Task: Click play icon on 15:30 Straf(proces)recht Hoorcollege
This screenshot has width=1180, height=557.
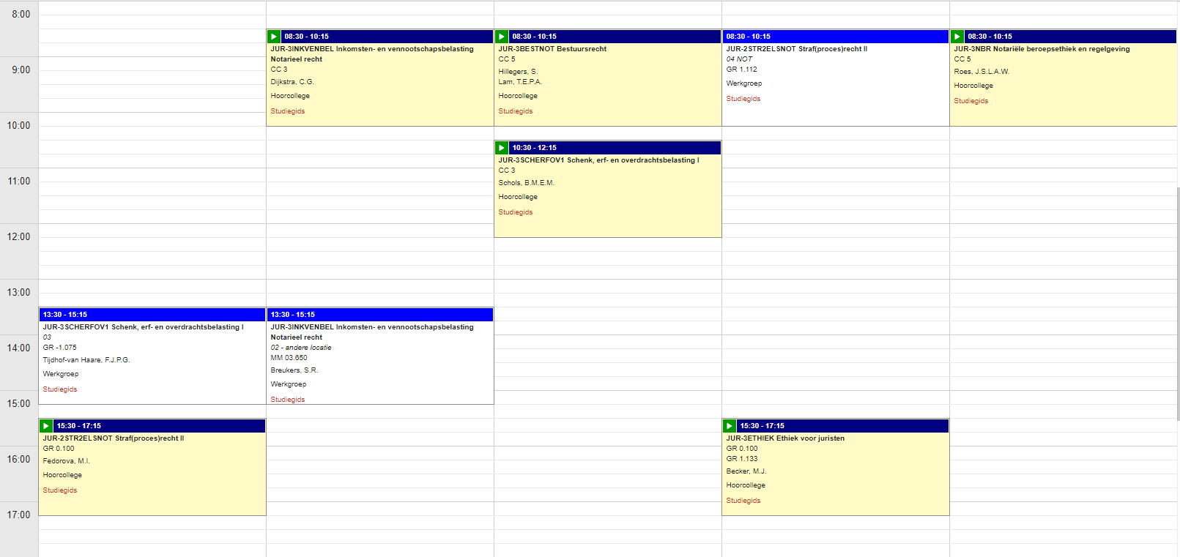Action: point(46,426)
